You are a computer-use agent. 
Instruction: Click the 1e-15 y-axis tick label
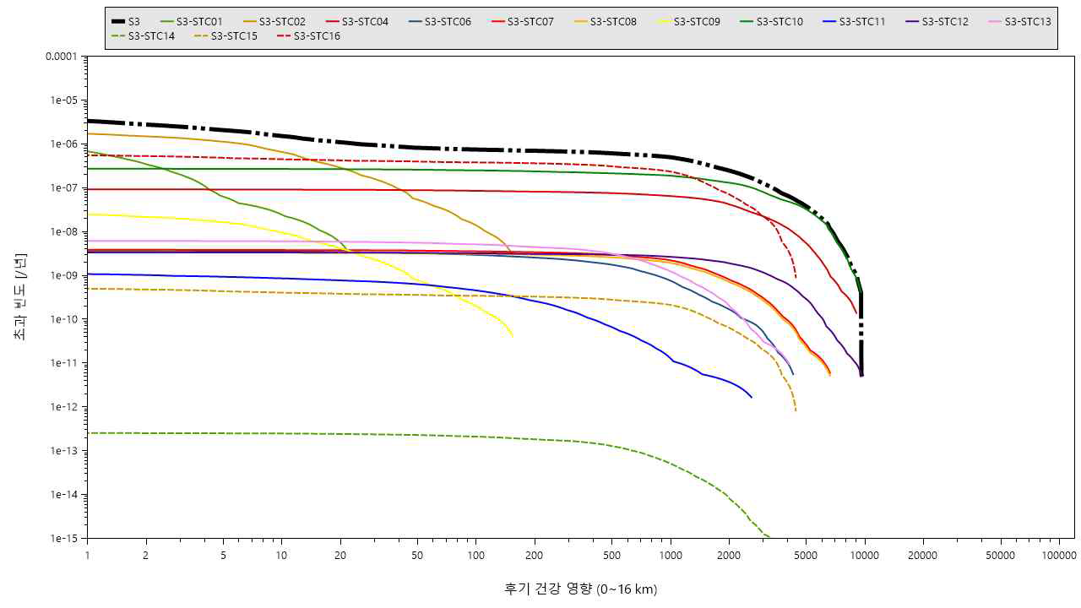click(64, 539)
